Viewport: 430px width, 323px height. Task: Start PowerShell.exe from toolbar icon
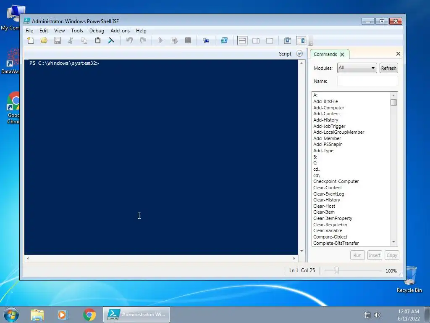click(224, 41)
